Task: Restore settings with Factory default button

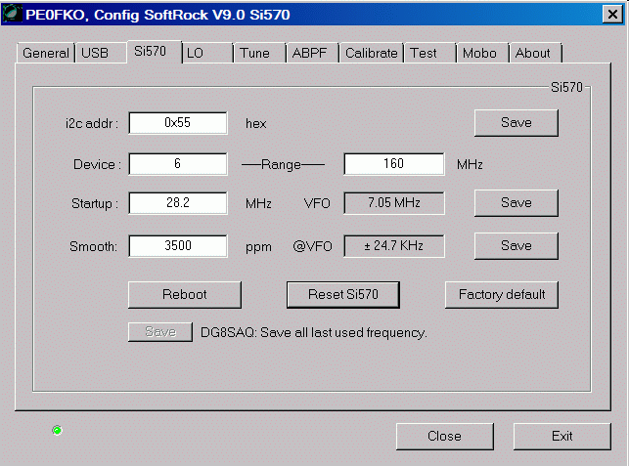Action: (x=502, y=294)
